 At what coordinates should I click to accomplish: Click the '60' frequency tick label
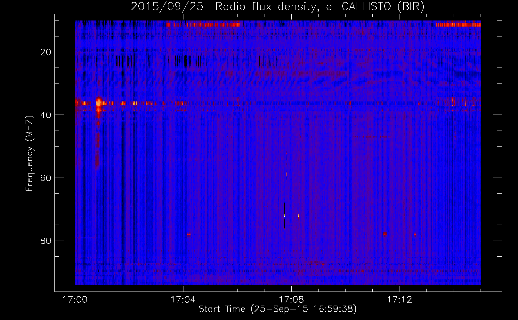pos(46,178)
